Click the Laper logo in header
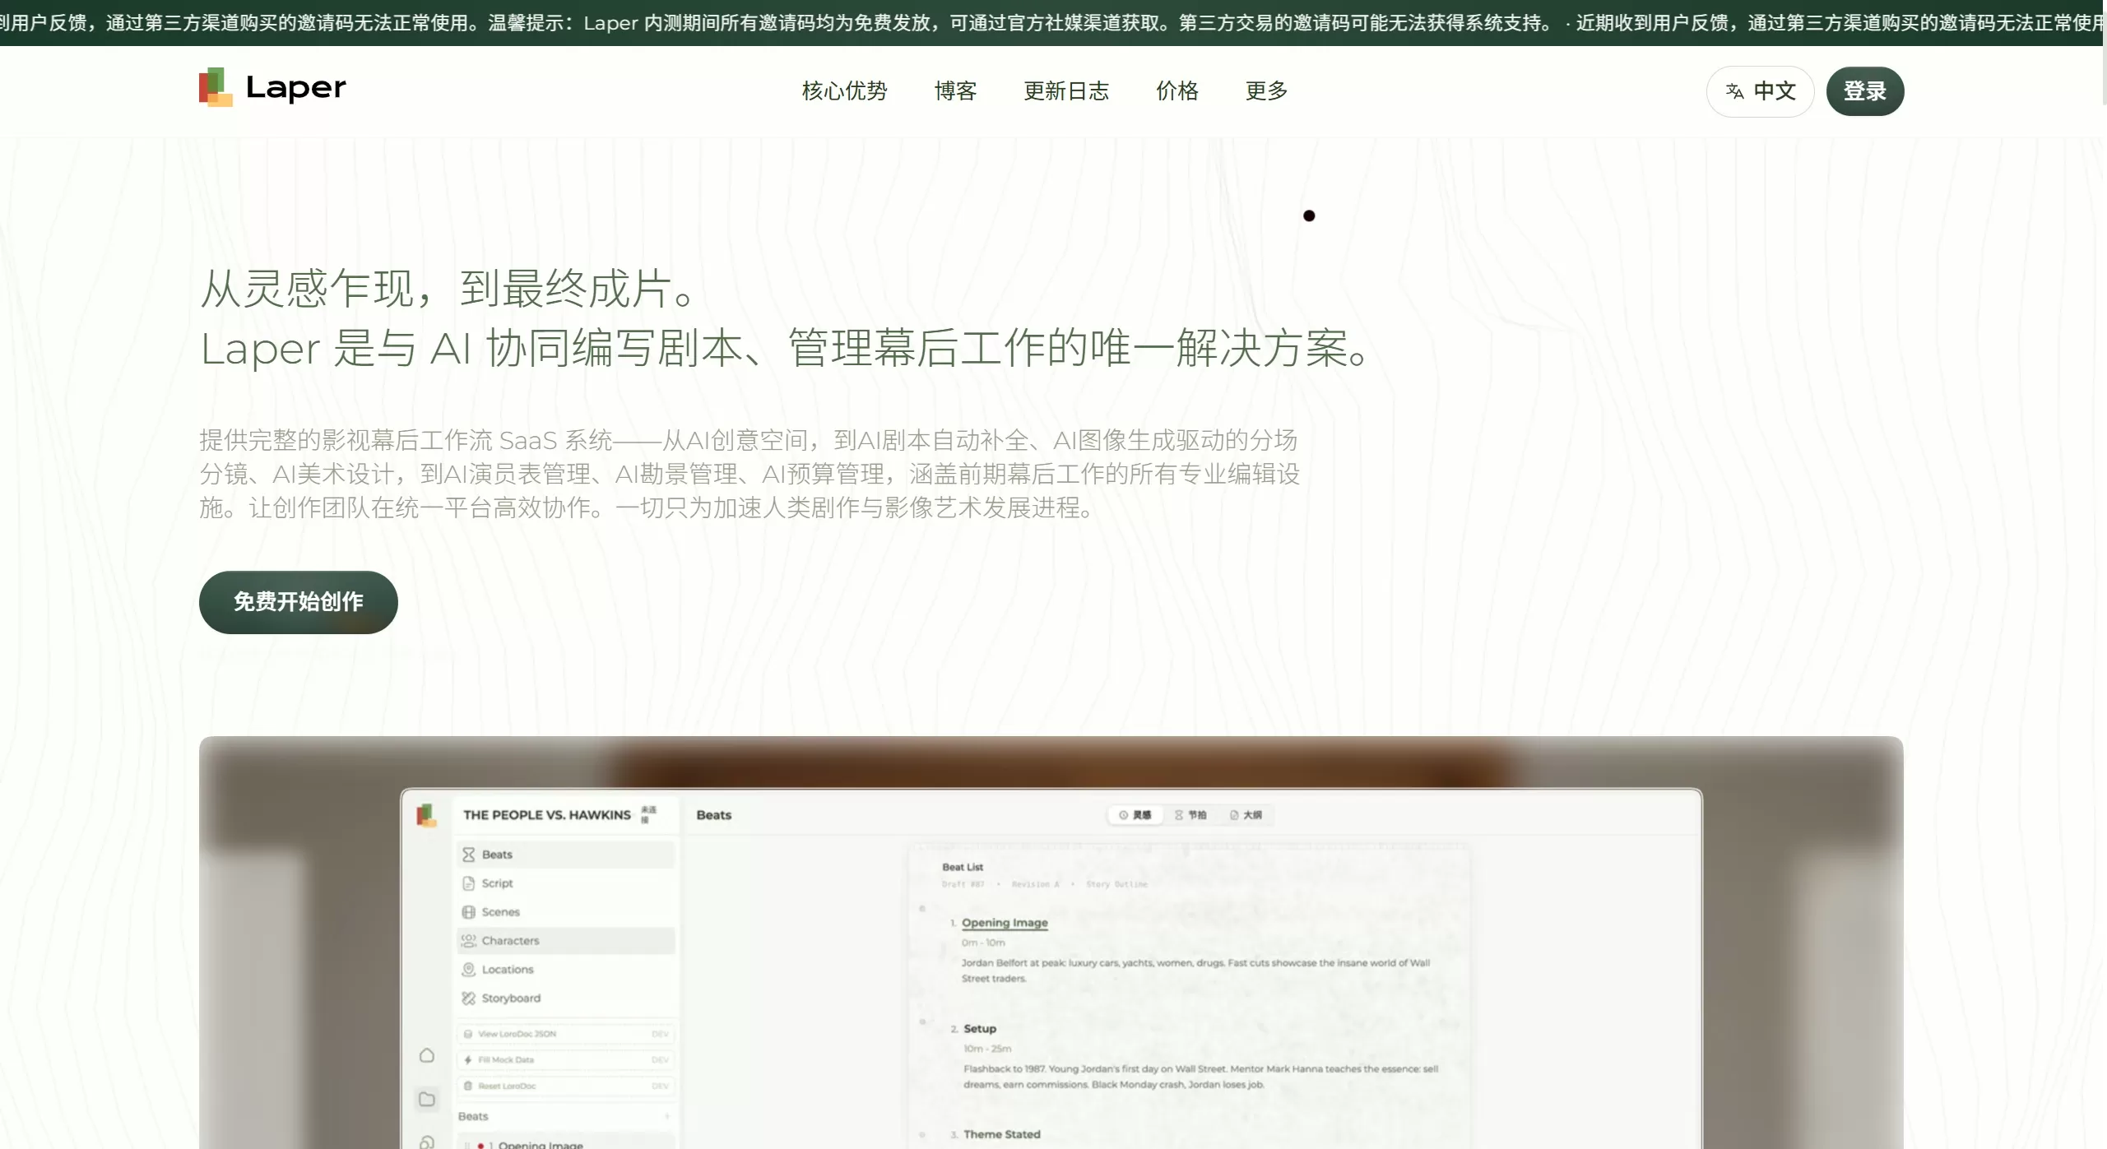 pyautogui.click(x=272, y=88)
